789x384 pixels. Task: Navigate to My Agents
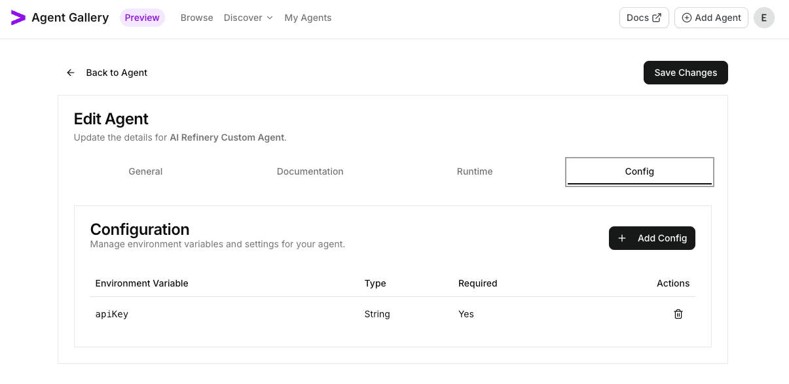click(x=308, y=18)
